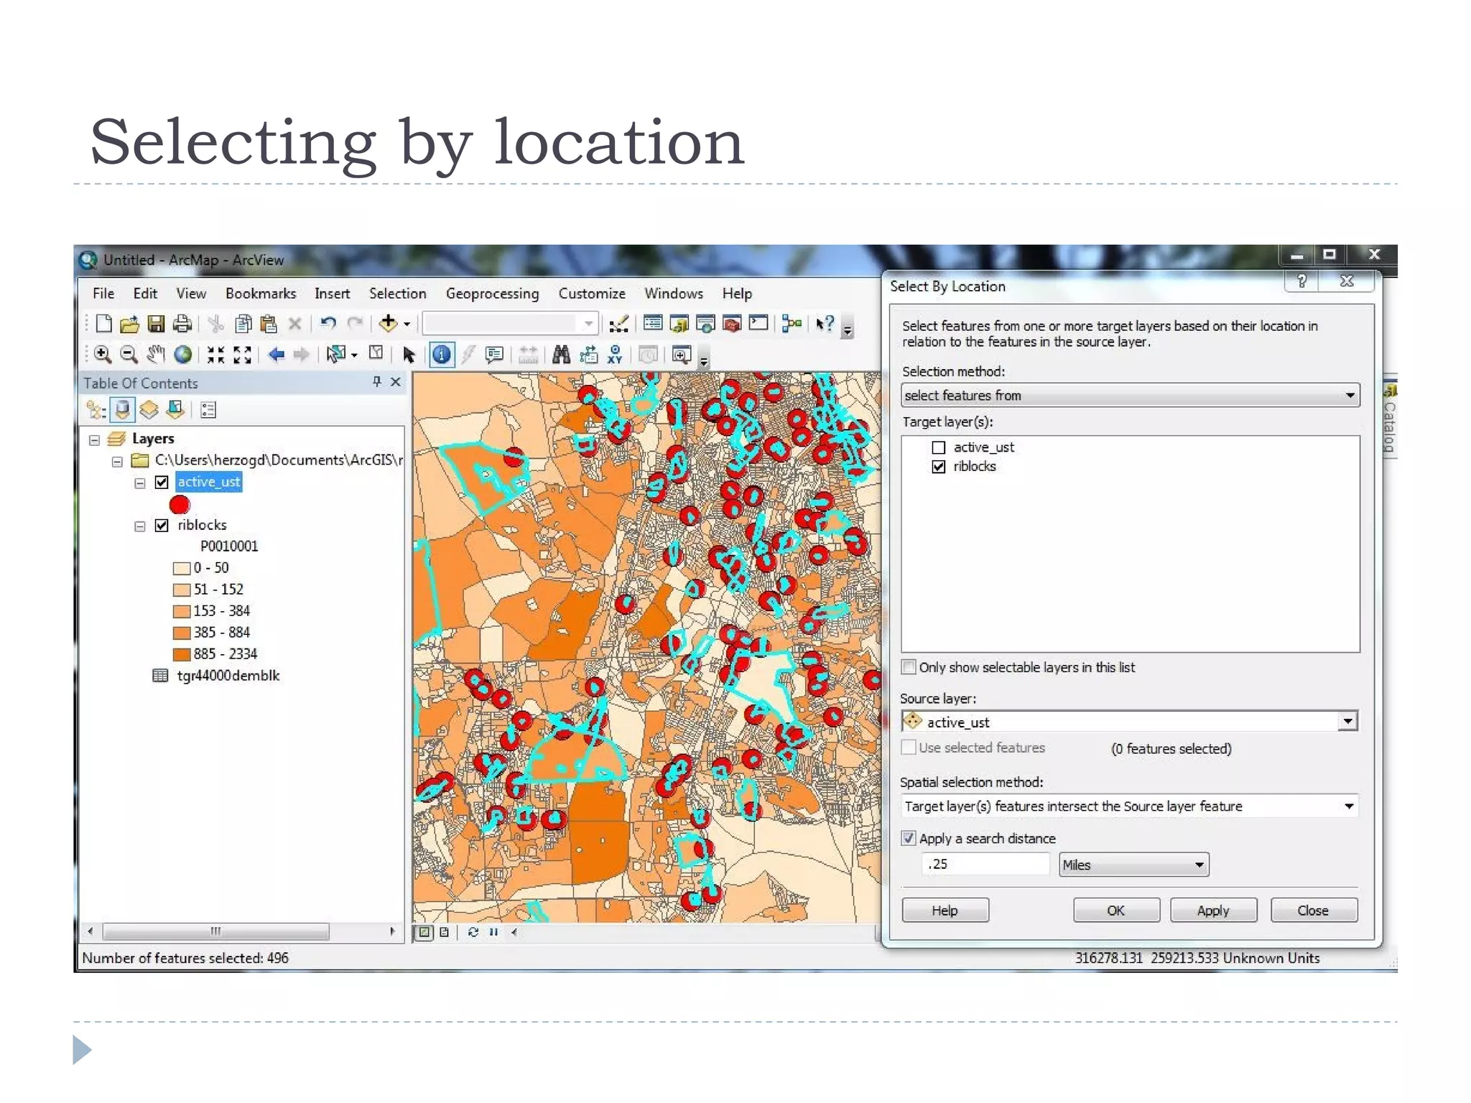Collapse the C:\Users folder node
This screenshot has height=1103, width=1471.
click(117, 461)
